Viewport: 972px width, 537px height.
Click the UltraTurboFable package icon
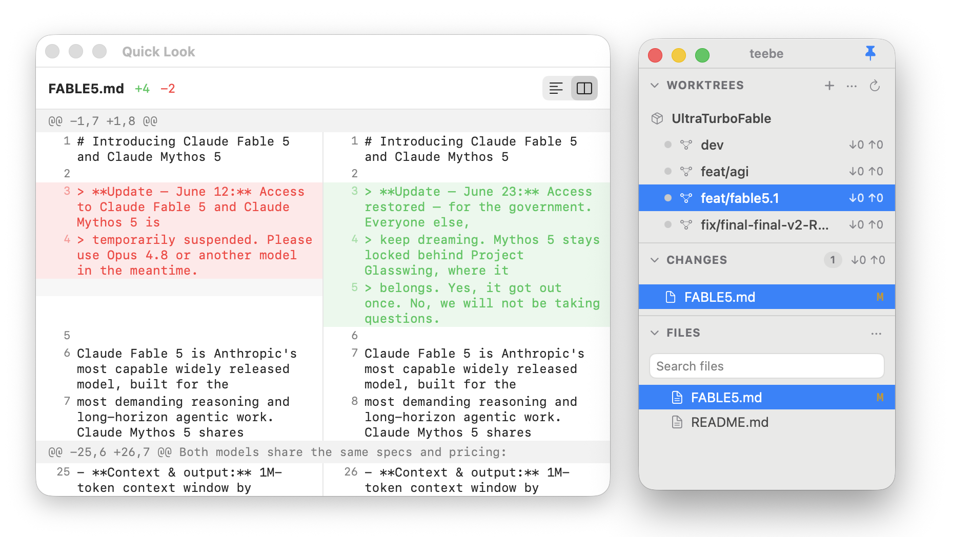657,118
